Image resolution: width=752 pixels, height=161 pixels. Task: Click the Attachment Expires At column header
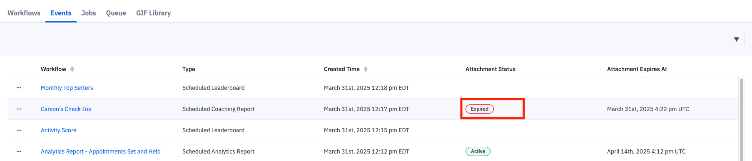[637, 69]
